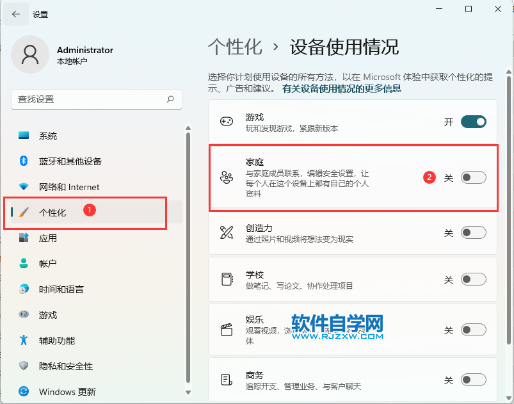The height and width of the screenshot is (404, 514).
Task: Click the Accessibility figure icon
Action: coord(24,340)
